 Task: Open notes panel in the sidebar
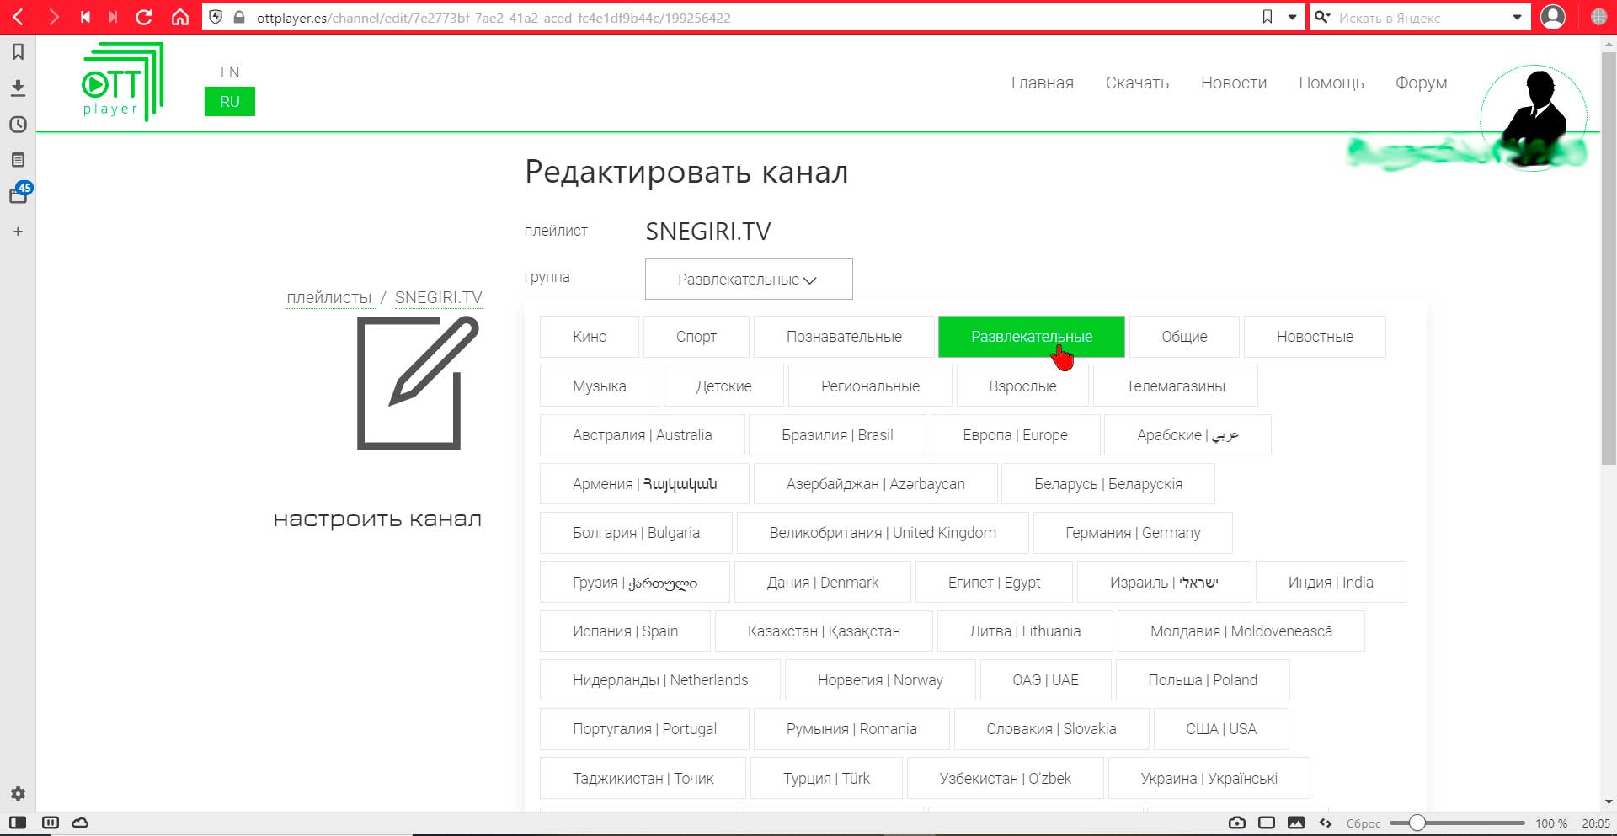coord(18,160)
